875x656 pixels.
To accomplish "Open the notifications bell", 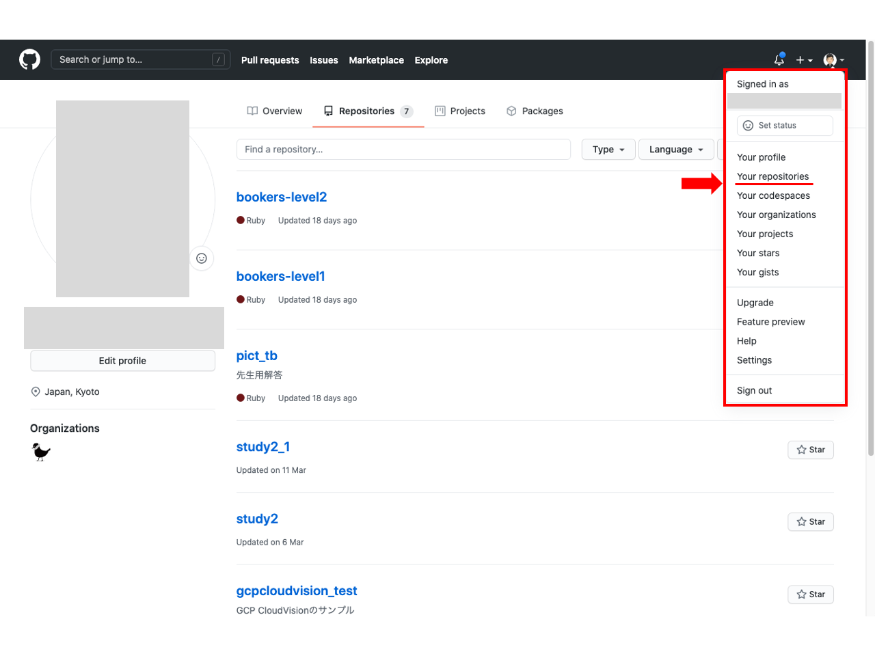I will pyautogui.click(x=779, y=59).
